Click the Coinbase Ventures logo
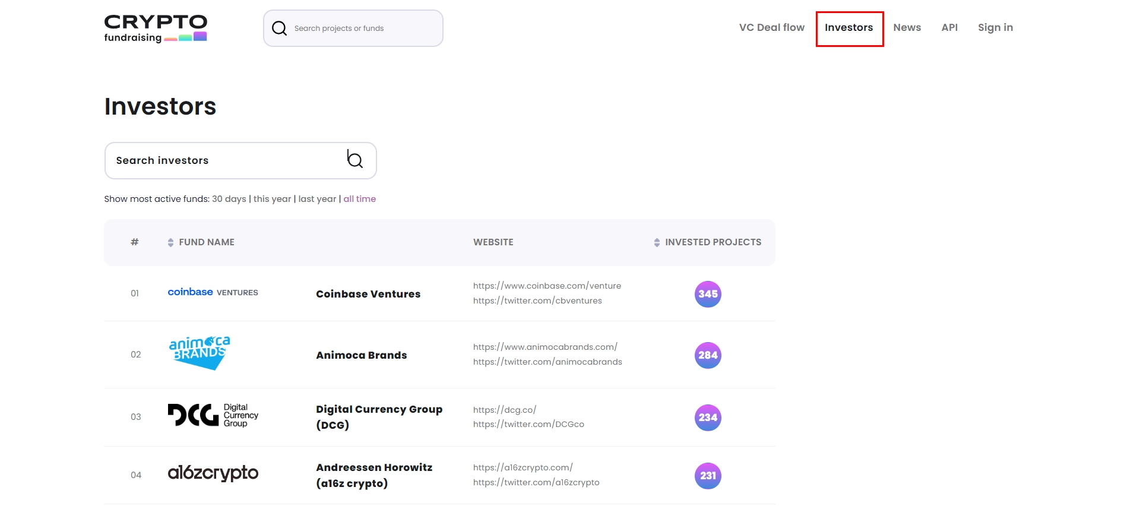1124x506 pixels. point(213,292)
